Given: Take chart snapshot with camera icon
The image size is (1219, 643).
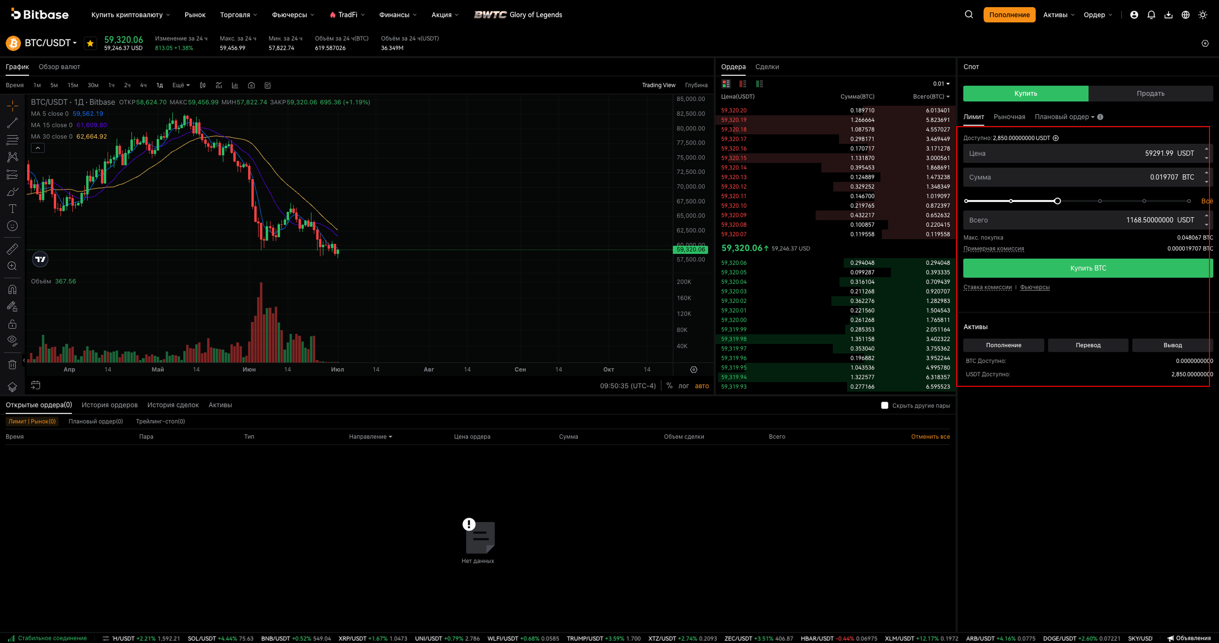Looking at the screenshot, I should (251, 85).
